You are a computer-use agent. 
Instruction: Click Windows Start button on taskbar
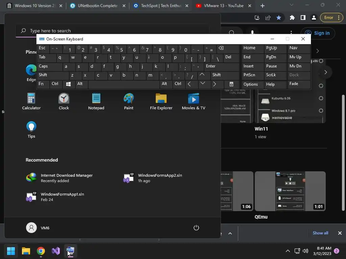(x=11, y=251)
